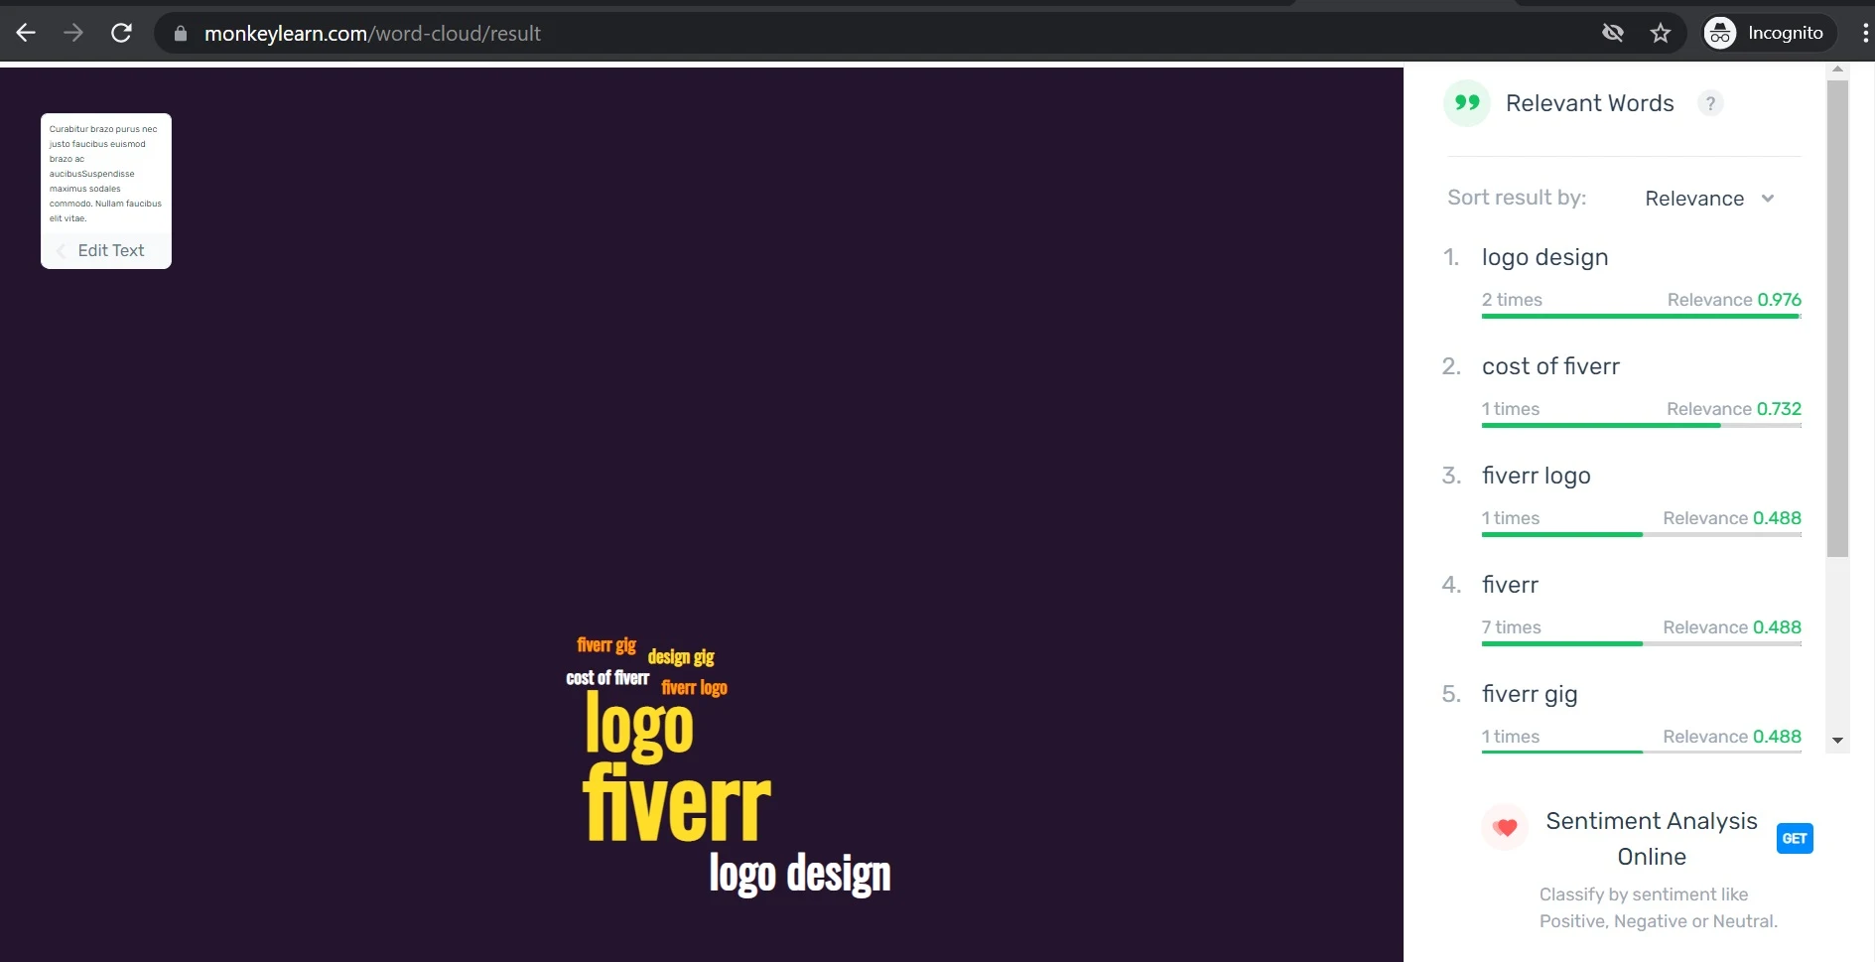Reload the word cloud result page

pyautogui.click(x=121, y=33)
